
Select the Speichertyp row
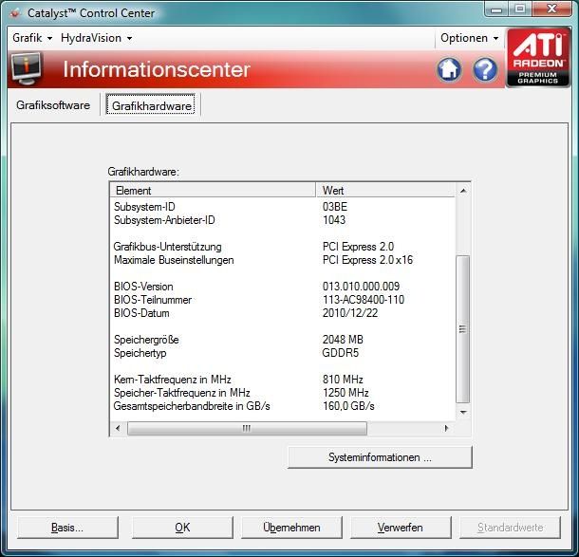pyautogui.click(x=283, y=353)
